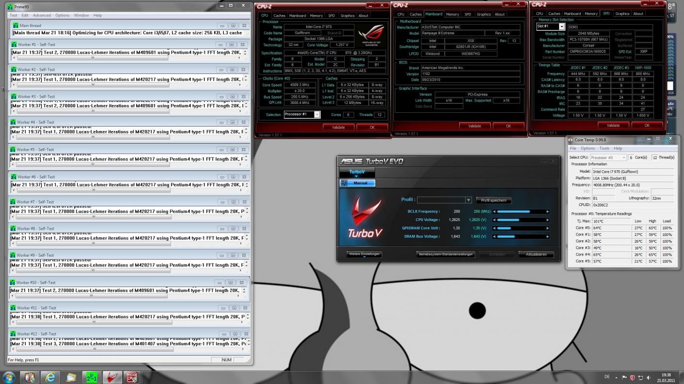
Task: Click Profil speichern button
Action: point(494,200)
